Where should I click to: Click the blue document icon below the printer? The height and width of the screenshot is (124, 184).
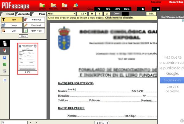coord(5,80)
